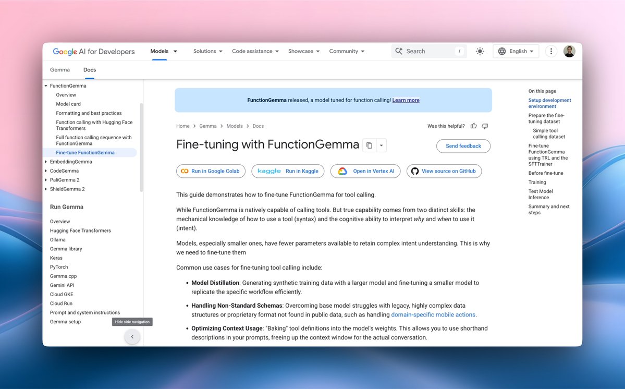The image size is (625, 389).
Task: Open the PyTorch page
Action: click(59, 268)
